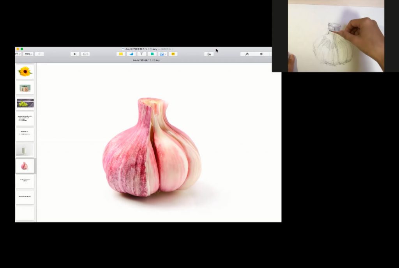Click the Keynote Live button
399x268 pixels.
click(85, 54)
